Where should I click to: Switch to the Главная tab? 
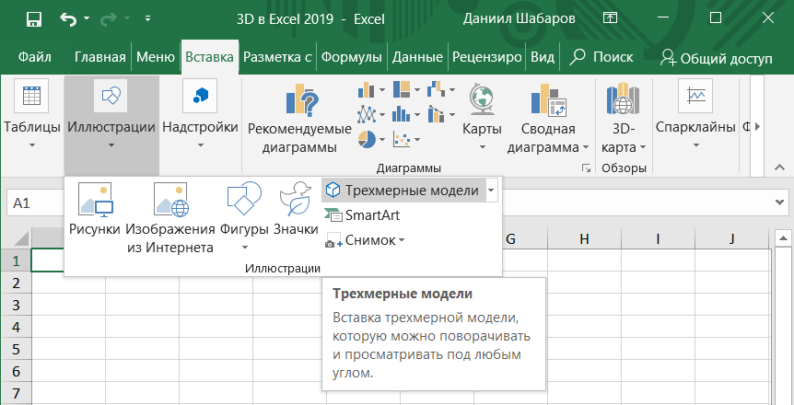pyautogui.click(x=99, y=57)
